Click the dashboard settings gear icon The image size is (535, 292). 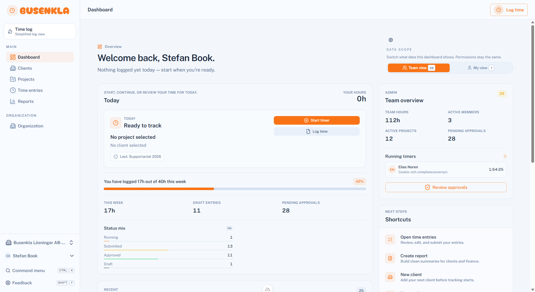[391, 40]
